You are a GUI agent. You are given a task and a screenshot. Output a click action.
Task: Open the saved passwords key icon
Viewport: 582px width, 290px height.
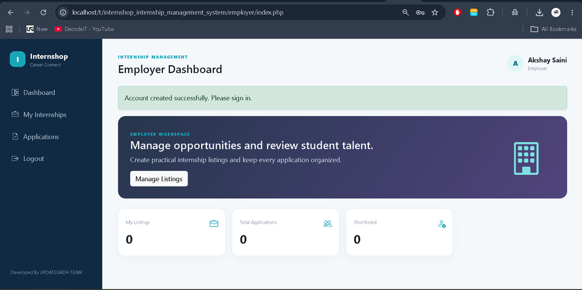point(420,12)
